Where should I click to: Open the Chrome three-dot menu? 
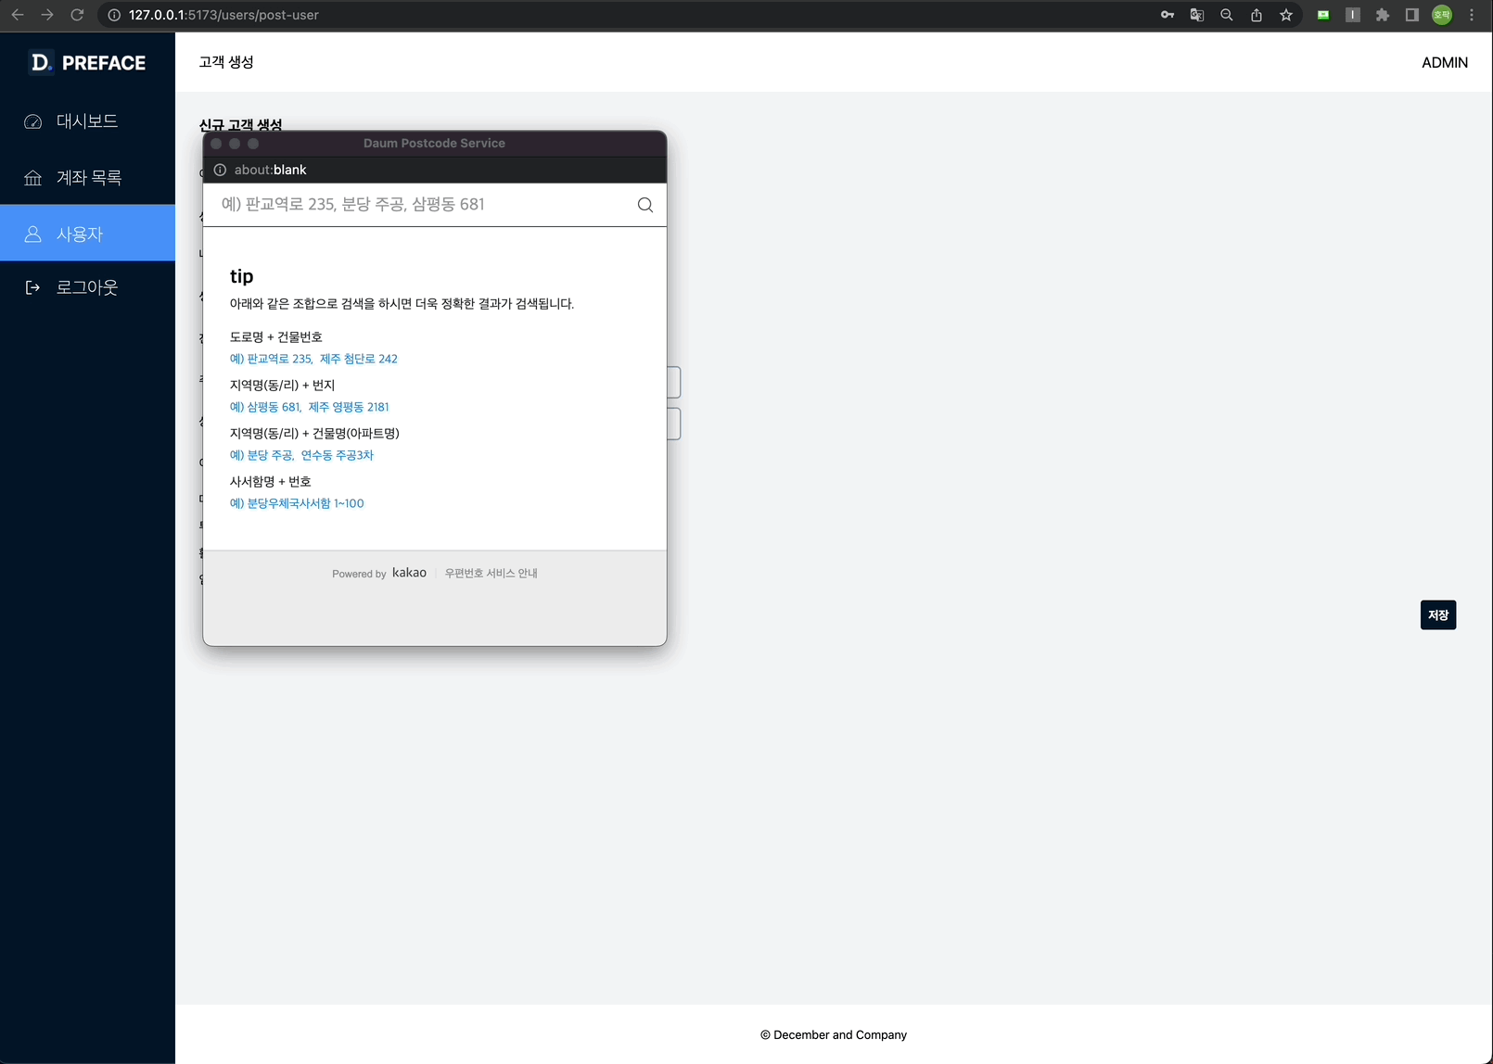pyautogui.click(x=1472, y=15)
